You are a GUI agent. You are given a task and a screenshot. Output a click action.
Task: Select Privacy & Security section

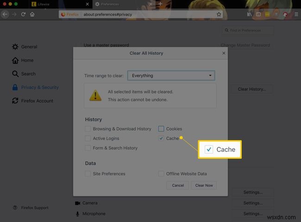pos(35,88)
